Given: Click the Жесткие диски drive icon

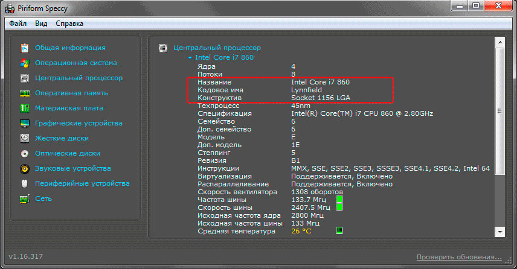Looking at the screenshot, I should click(25, 138).
